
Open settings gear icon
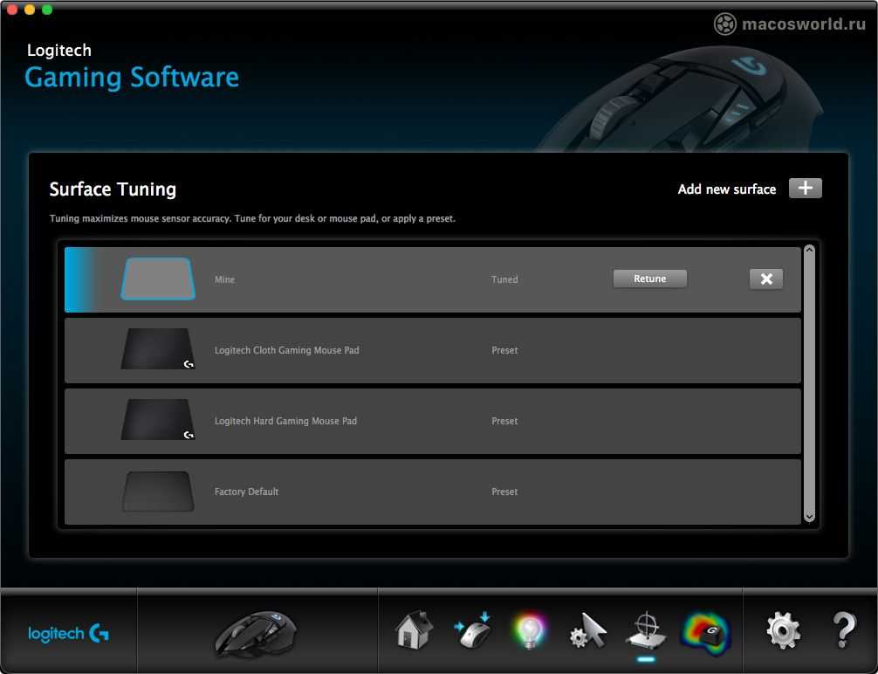tap(782, 630)
